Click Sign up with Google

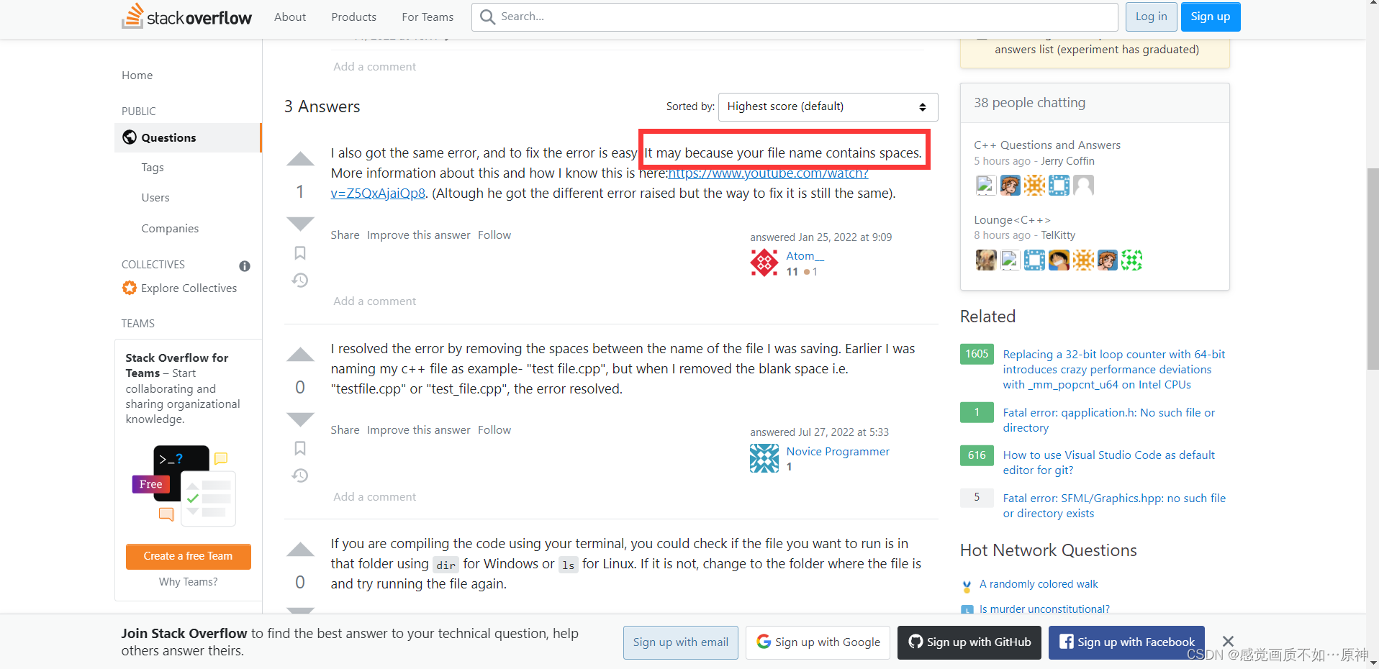coord(818,642)
